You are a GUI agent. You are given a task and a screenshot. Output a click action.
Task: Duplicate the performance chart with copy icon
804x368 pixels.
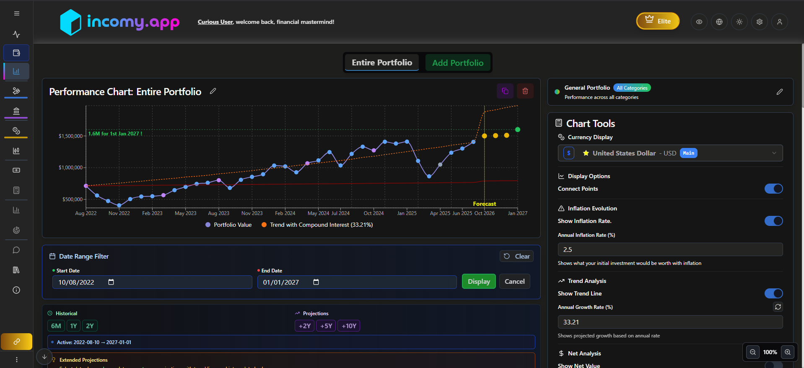click(x=505, y=91)
